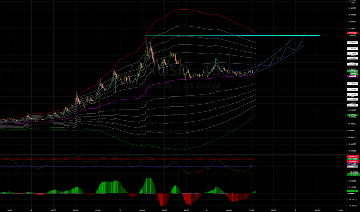Click the -0.10000 histogram axis label

(x=353, y=199)
